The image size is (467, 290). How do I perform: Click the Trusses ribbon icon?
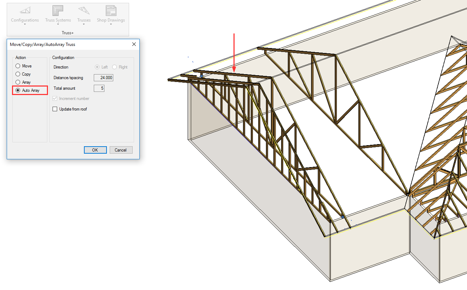pos(84,11)
